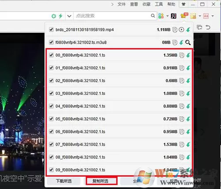Screen dimensions: 221x189
Task: Uncheck the 02_f0808vnfp4i.321002.1.ts checkbox
Action: tap(51, 81)
